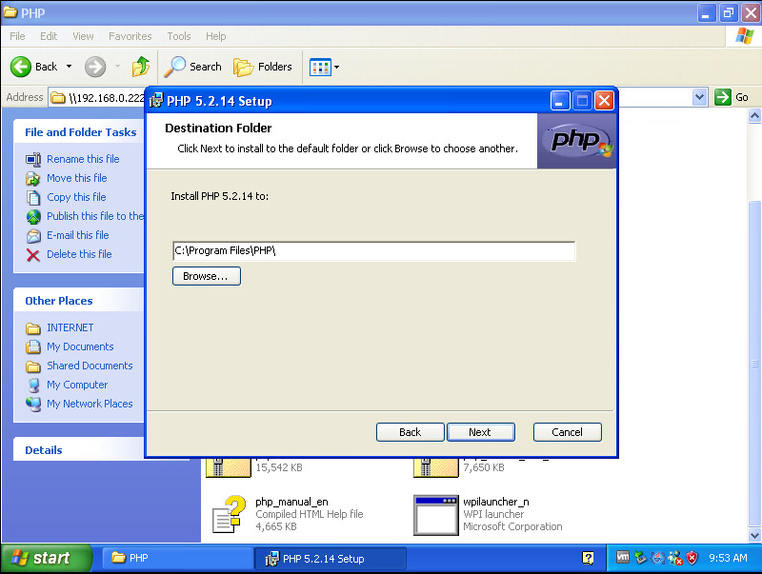Select the 7,650 KB archive file icon
This screenshot has width=762, height=574.
tap(435, 467)
